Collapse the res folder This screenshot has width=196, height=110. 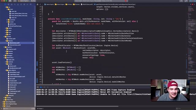click(6, 7)
